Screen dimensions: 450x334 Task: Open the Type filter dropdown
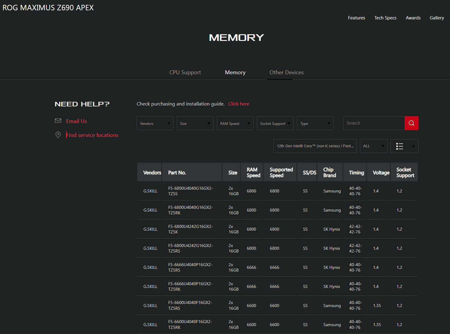(315, 123)
